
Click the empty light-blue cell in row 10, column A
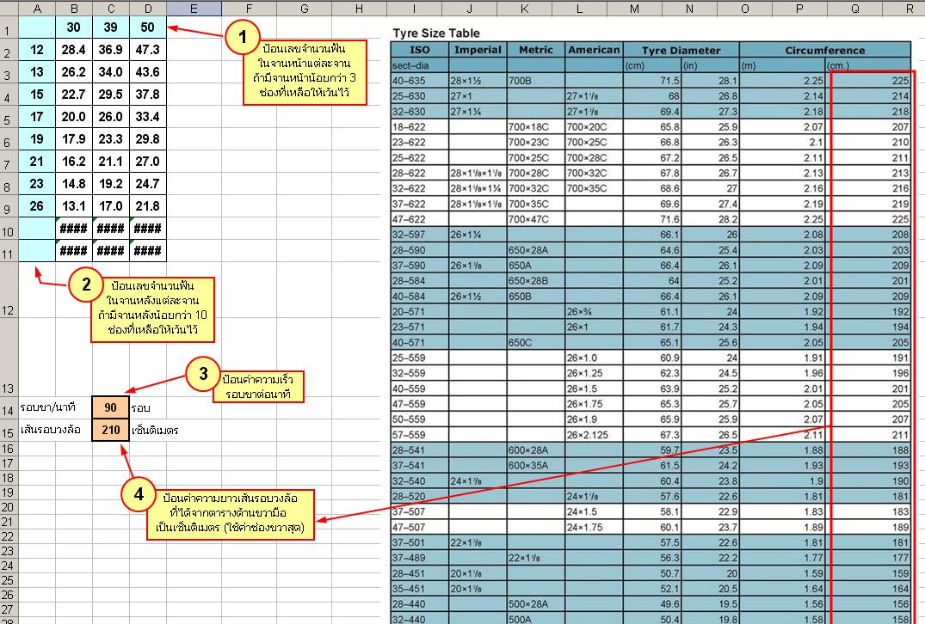pyautogui.click(x=37, y=229)
